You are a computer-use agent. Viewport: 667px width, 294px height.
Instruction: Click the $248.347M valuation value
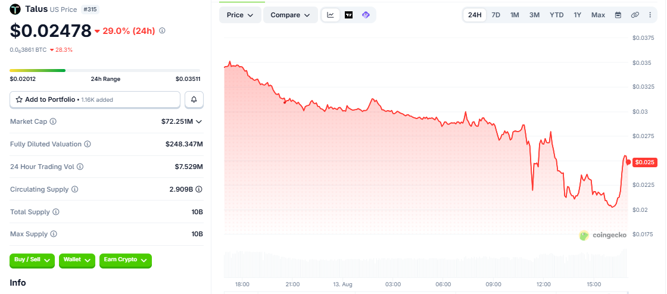point(184,144)
